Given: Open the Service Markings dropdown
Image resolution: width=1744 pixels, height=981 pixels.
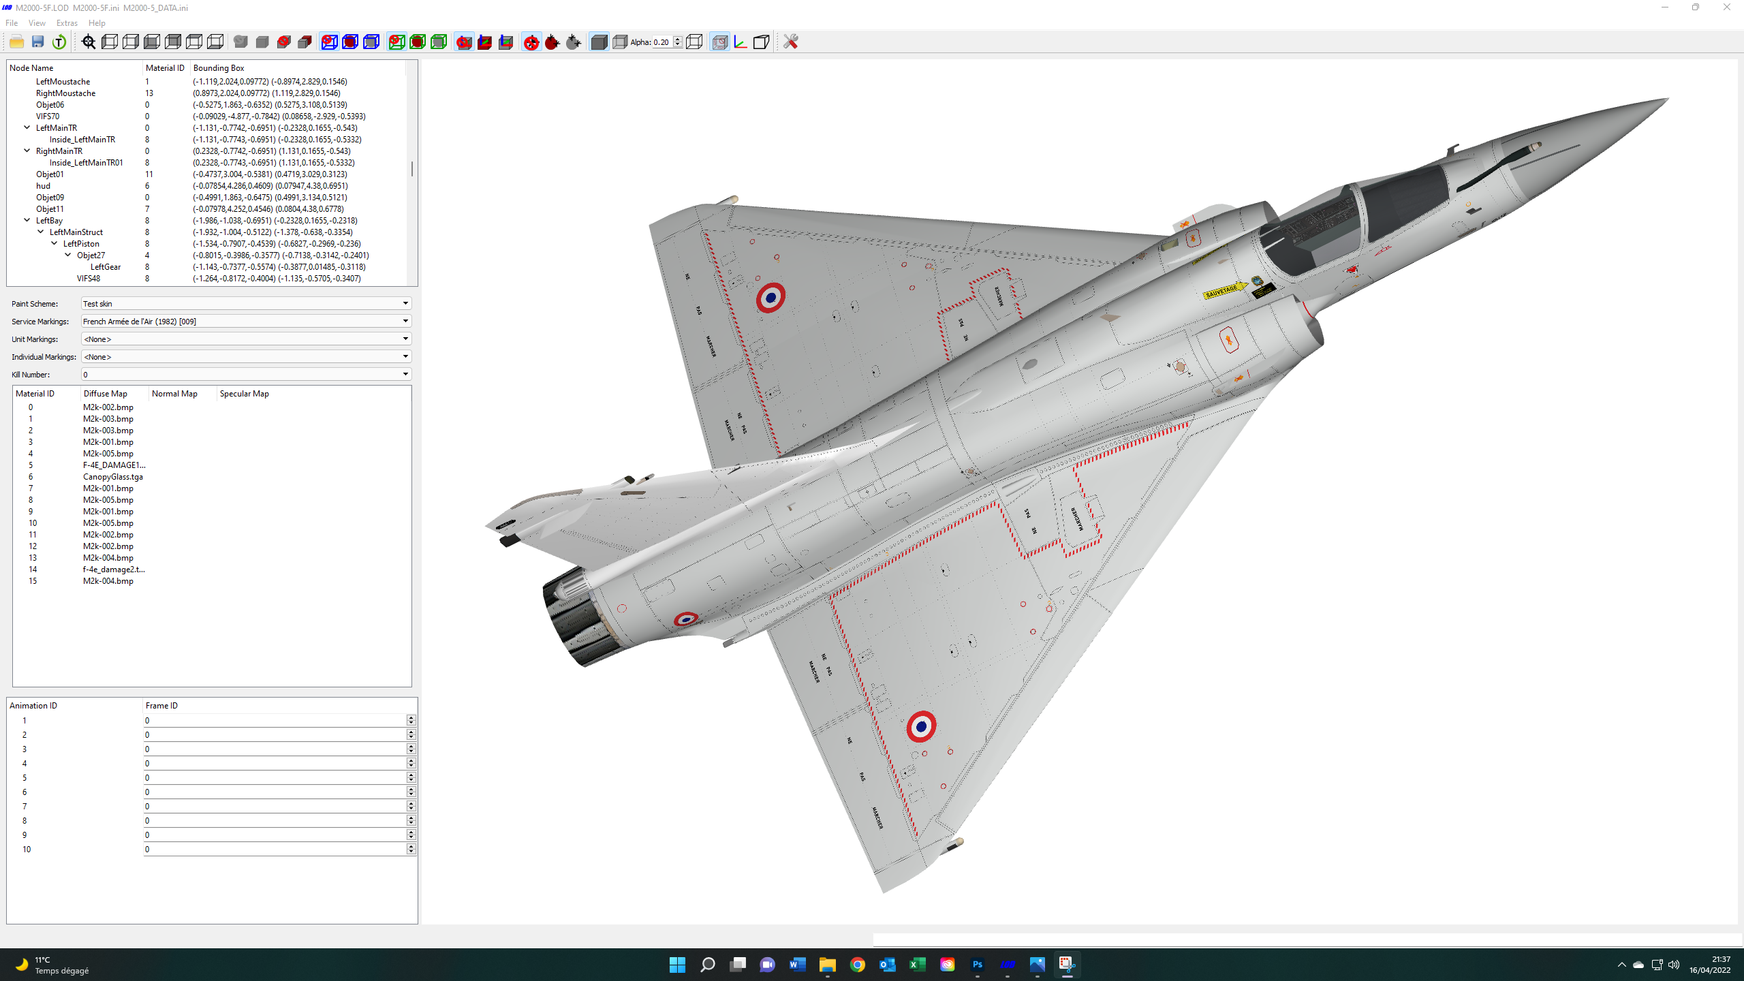Looking at the screenshot, I should (246, 321).
